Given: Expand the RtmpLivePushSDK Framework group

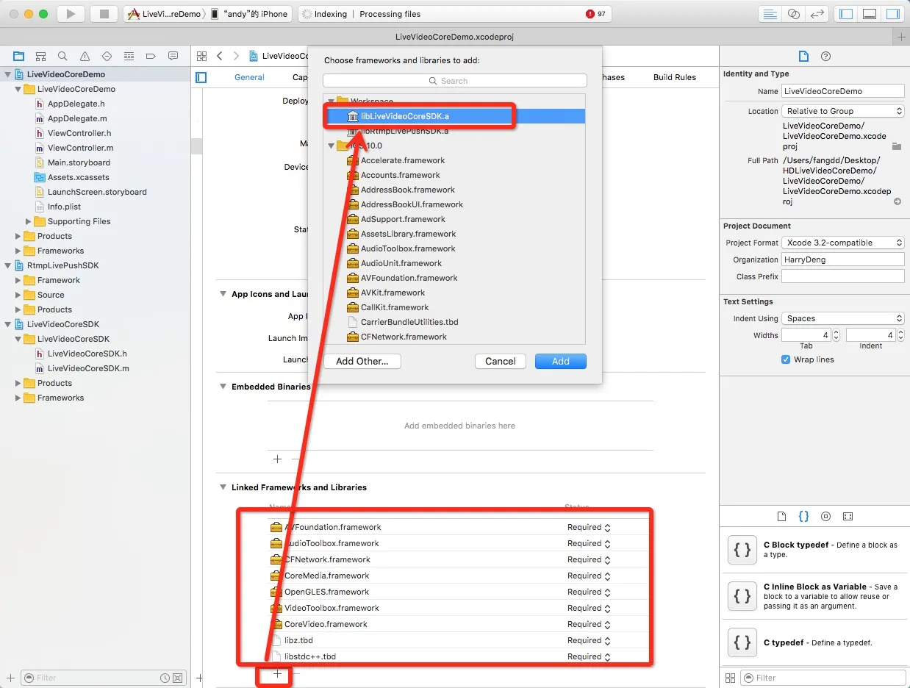Looking at the screenshot, I should pyautogui.click(x=19, y=280).
